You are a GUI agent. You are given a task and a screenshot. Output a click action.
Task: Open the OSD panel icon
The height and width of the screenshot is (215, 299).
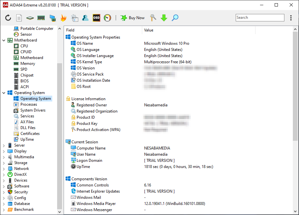pyautogui.click(x=96, y=18)
